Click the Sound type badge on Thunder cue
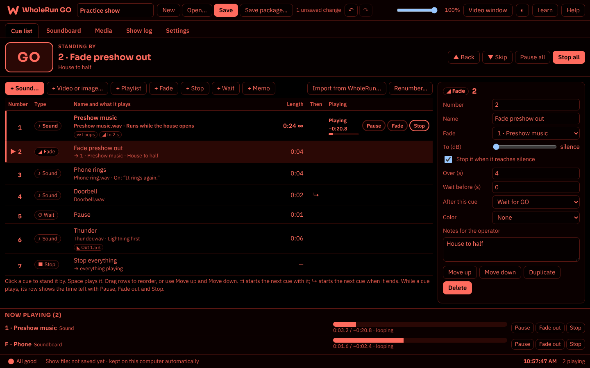Image resolution: width=590 pixels, height=368 pixels. coord(48,239)
